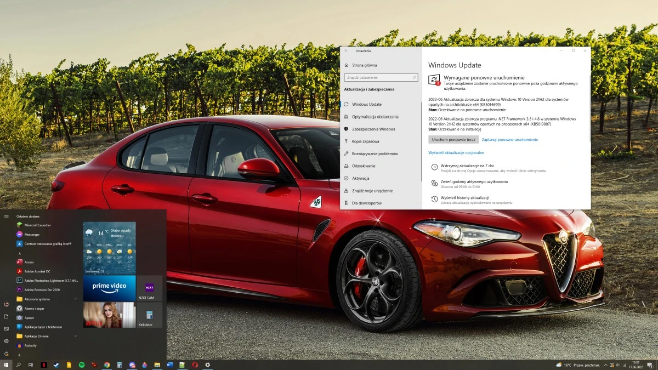Screen dimensions: 658x370
Task: Click the back arrow in Ustawienia window
Action: tap(345, 50)
